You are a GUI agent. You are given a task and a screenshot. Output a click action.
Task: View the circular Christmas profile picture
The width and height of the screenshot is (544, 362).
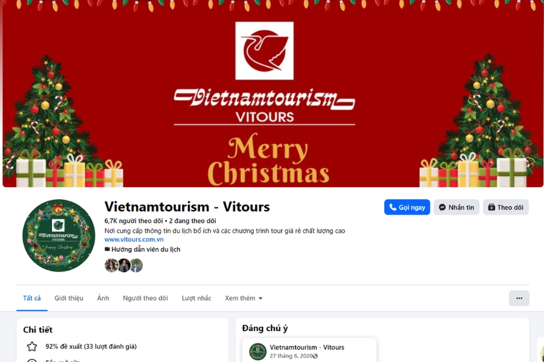coord(59,235)
